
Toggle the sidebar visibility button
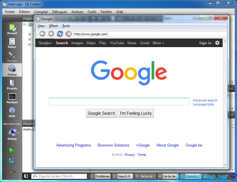click(x=26, y=176)
